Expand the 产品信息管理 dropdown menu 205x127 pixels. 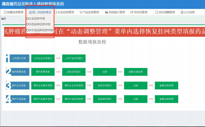click(91, 12)
